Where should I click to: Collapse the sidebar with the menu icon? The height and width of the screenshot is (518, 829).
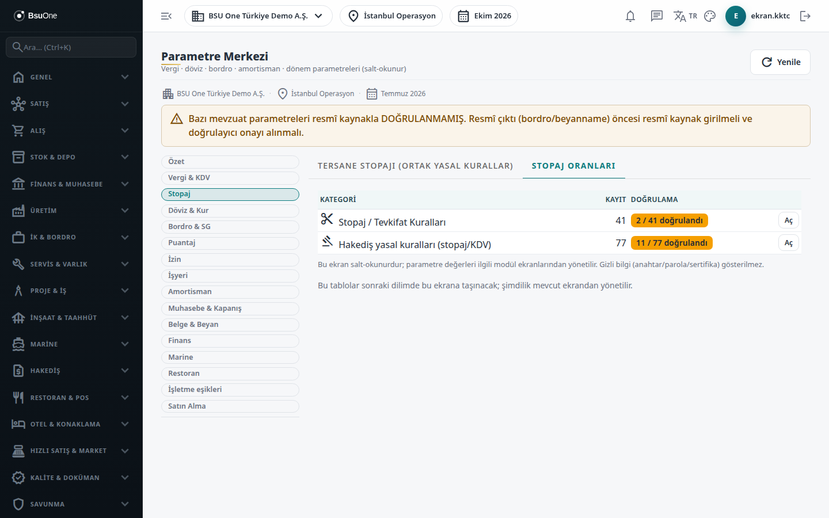coord(166,16)
